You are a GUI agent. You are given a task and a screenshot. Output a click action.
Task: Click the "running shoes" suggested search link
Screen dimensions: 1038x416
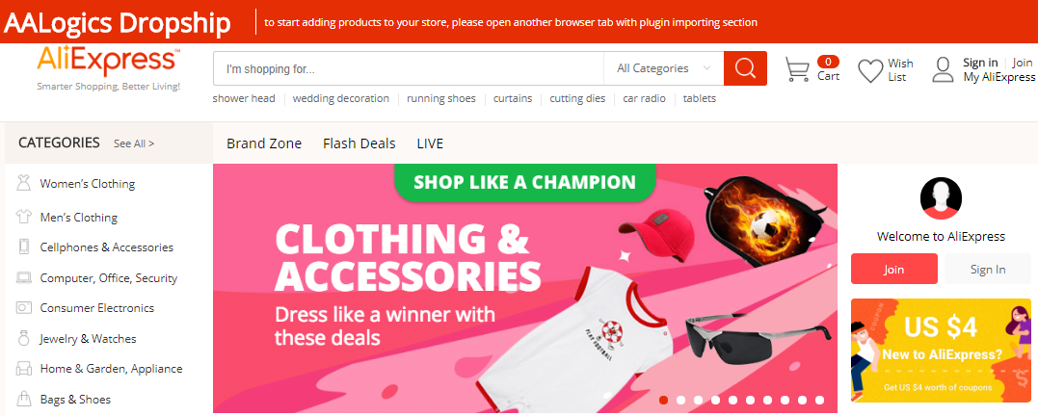[440, 98]
